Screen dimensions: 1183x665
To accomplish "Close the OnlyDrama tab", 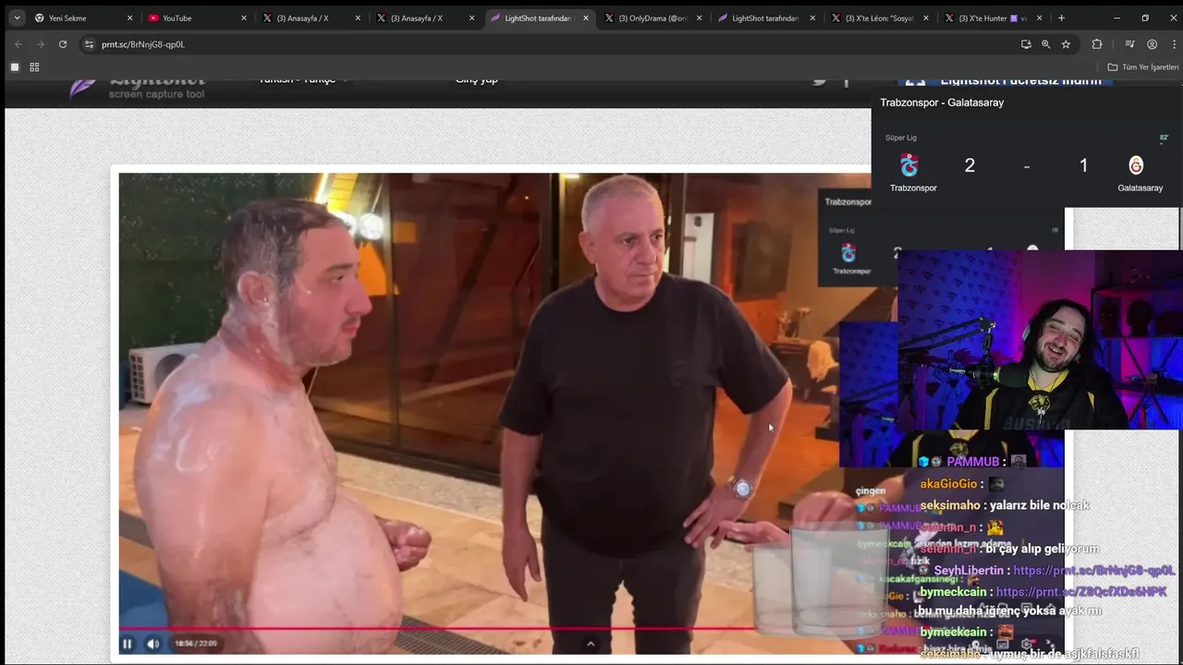I will click(699, 18).
